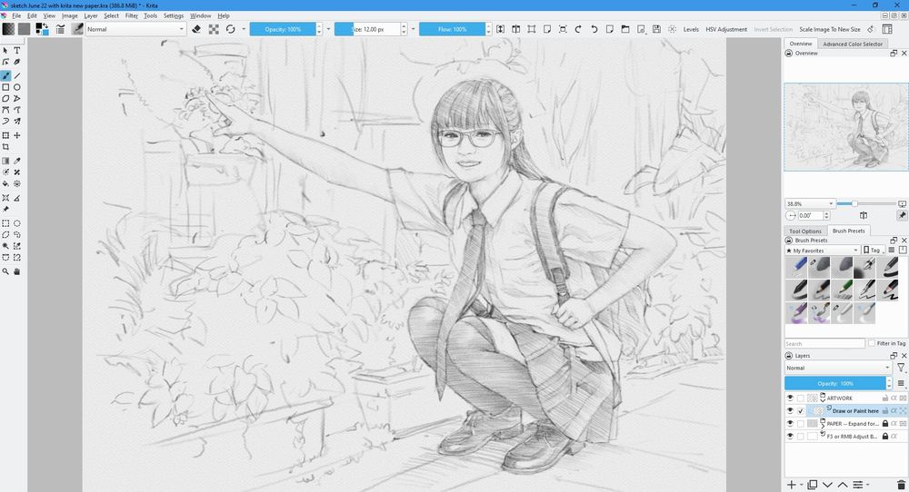
Task: Open the Settings menu
Action: tap(174, 15)
